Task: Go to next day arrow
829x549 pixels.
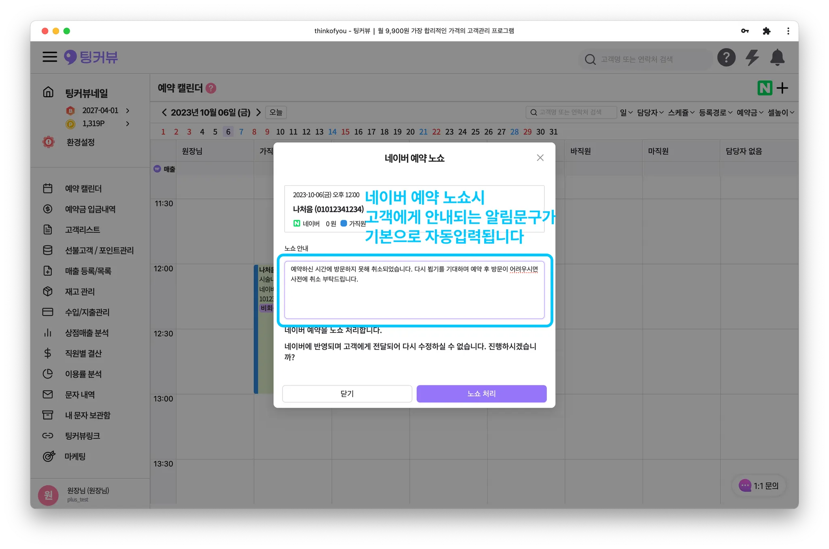Action: (x=259, y=113)
